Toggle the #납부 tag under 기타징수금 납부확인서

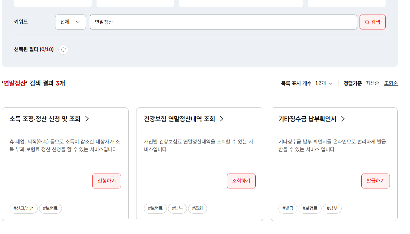pyautogui.click(x=332, y=208)
